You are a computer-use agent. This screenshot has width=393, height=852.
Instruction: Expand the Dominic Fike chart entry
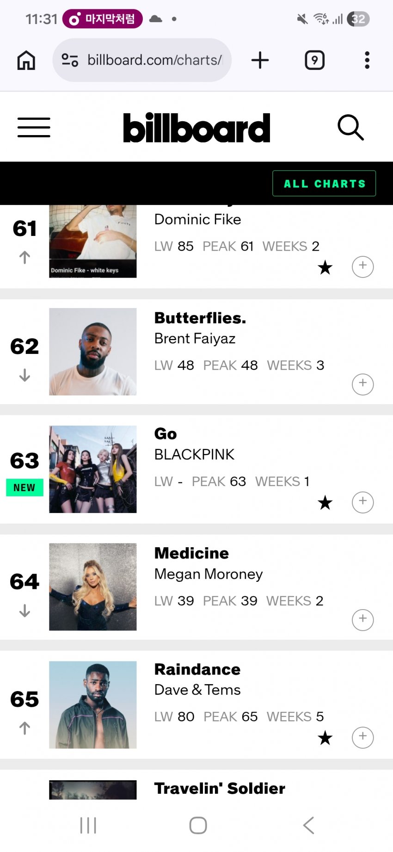click(362, 267)
